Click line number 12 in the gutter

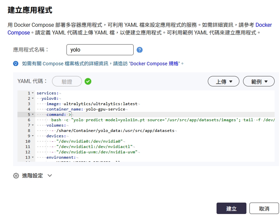point(28,152)
